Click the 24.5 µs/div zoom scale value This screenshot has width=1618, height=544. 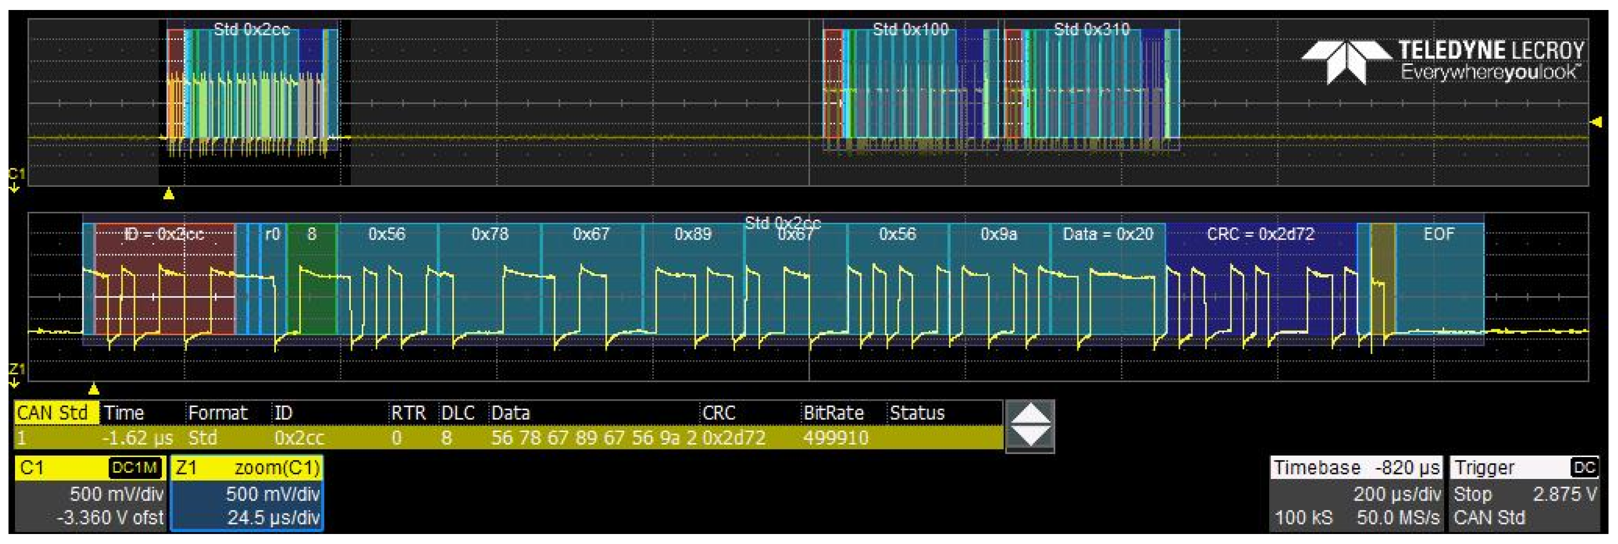(x=273, y=518)
